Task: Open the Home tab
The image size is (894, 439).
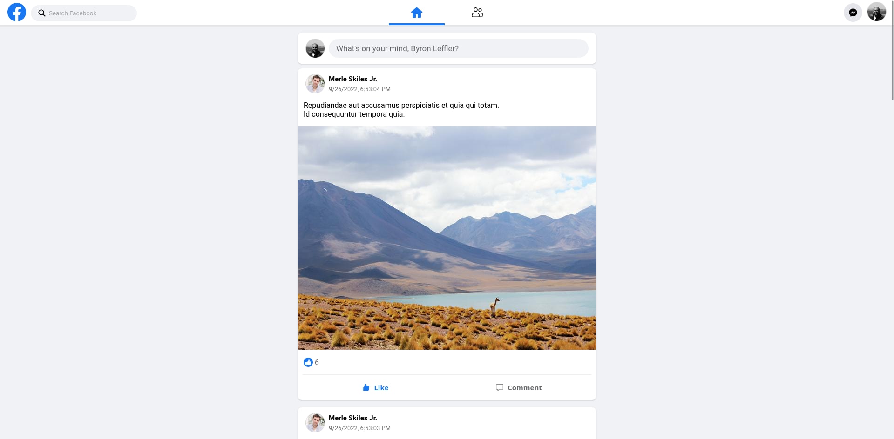Action: click(x=417, y=13)
